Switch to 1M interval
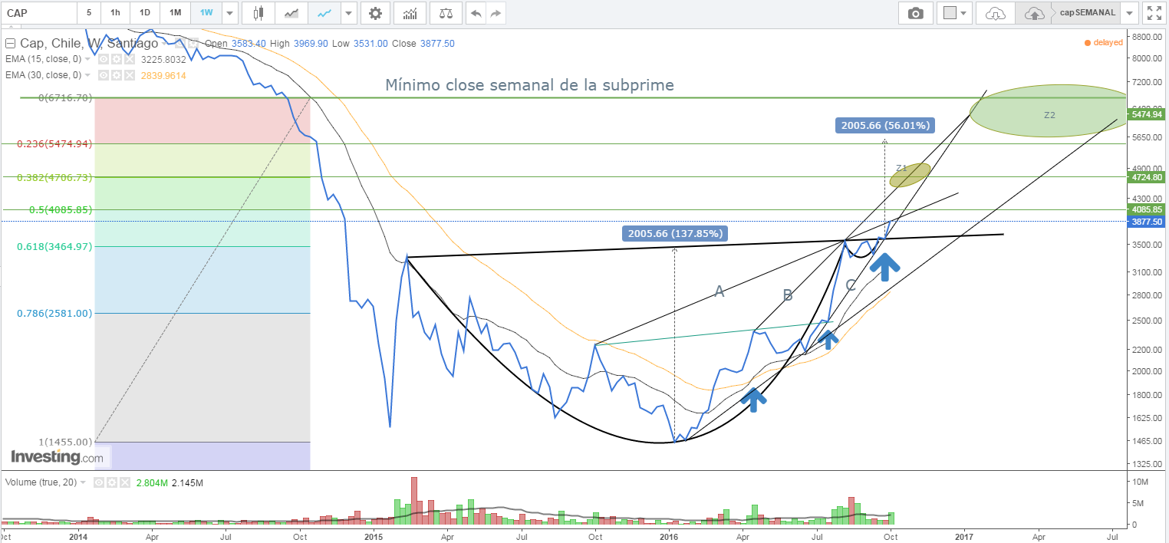 tap(176, 13)
